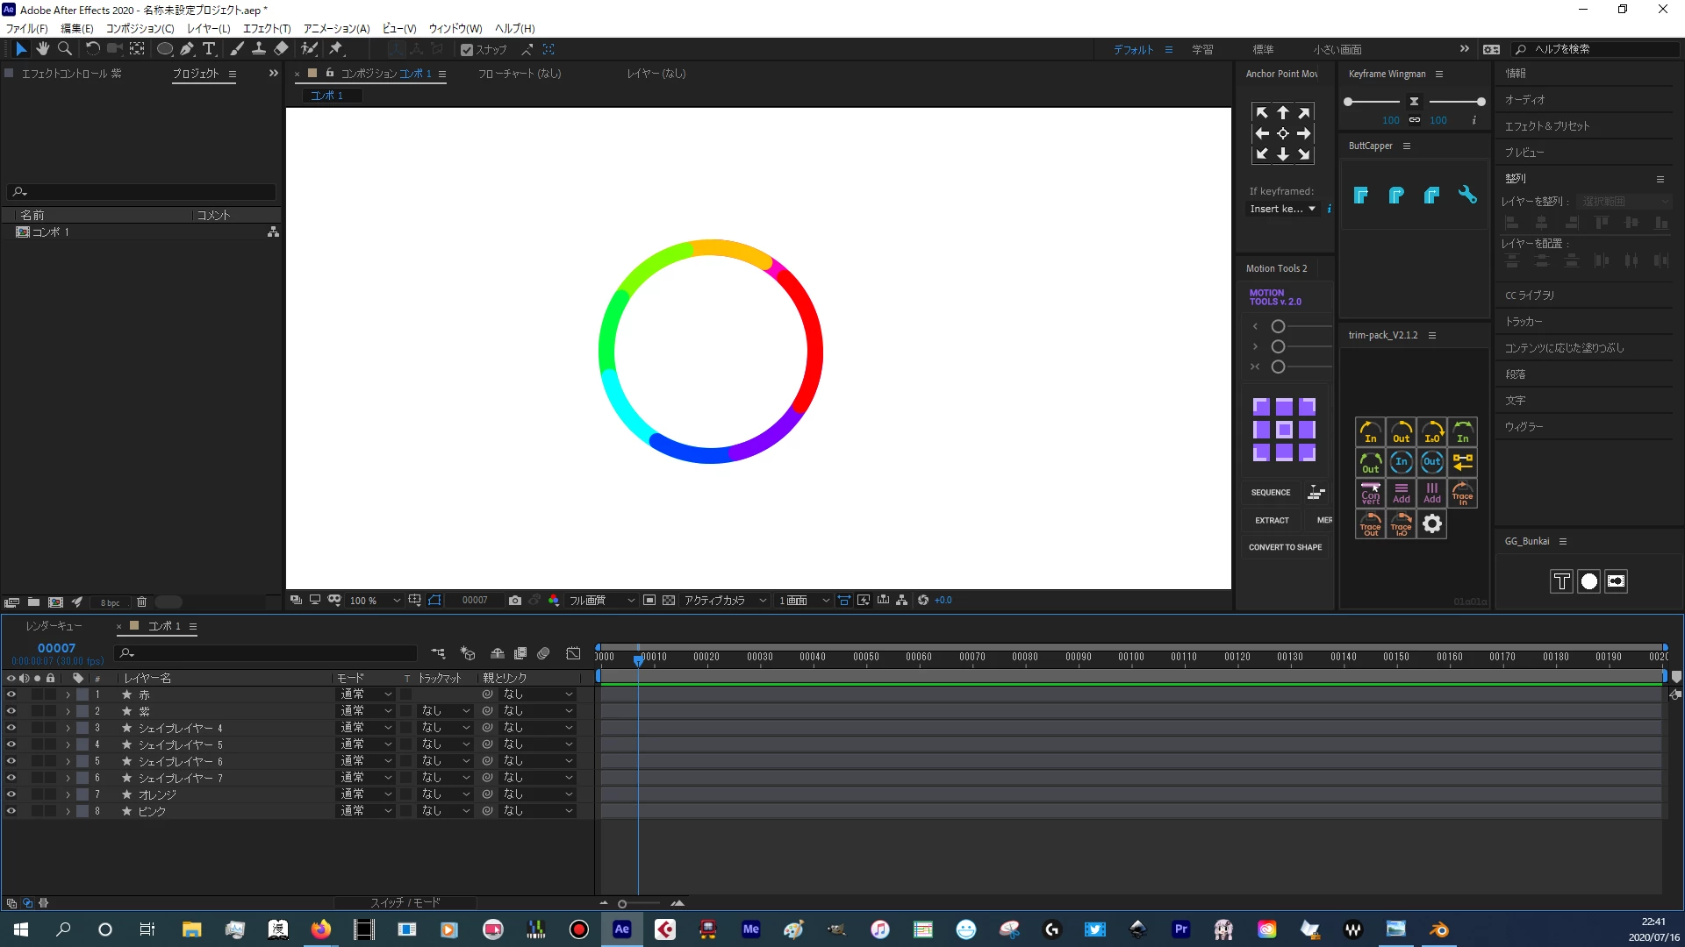Hide the 赤 layer with eye icon

(x=11, y=694)
